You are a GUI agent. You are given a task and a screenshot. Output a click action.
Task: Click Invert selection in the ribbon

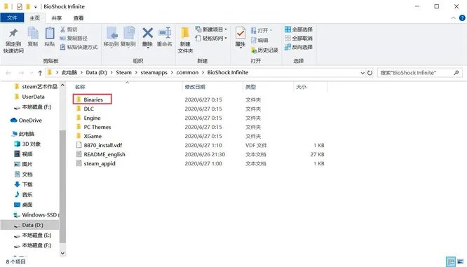click(x=299, y=47)
